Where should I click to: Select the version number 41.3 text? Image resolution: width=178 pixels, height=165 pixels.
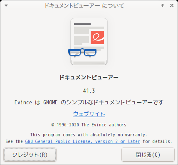coord(89,91)
